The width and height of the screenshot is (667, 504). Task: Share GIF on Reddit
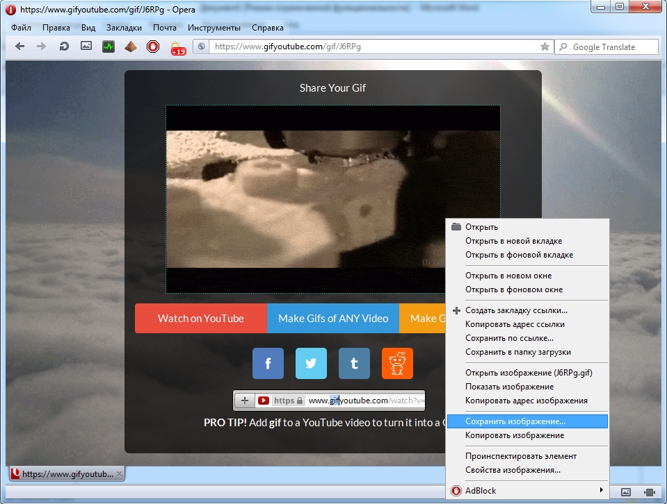(397, 363)
